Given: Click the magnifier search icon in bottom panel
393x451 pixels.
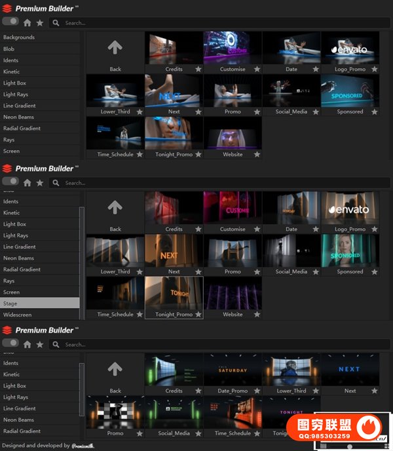Looking at the screenshot, I should pyautogui.click(x=56, y=344).
